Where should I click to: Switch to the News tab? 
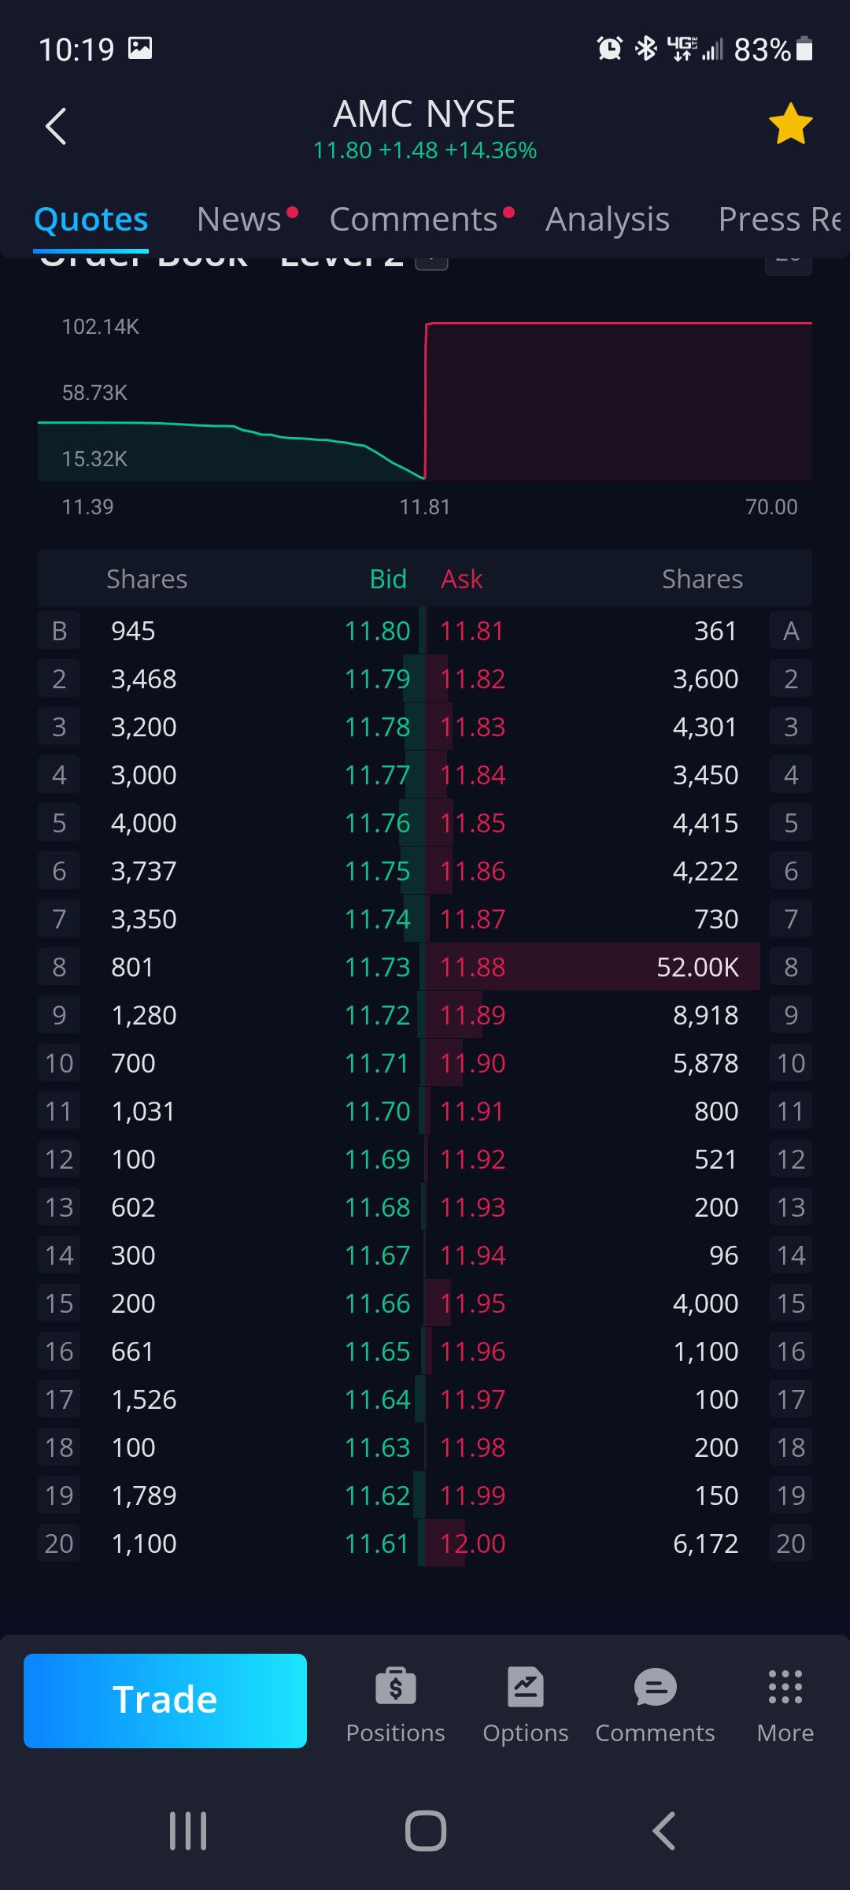tap(238, 220)
